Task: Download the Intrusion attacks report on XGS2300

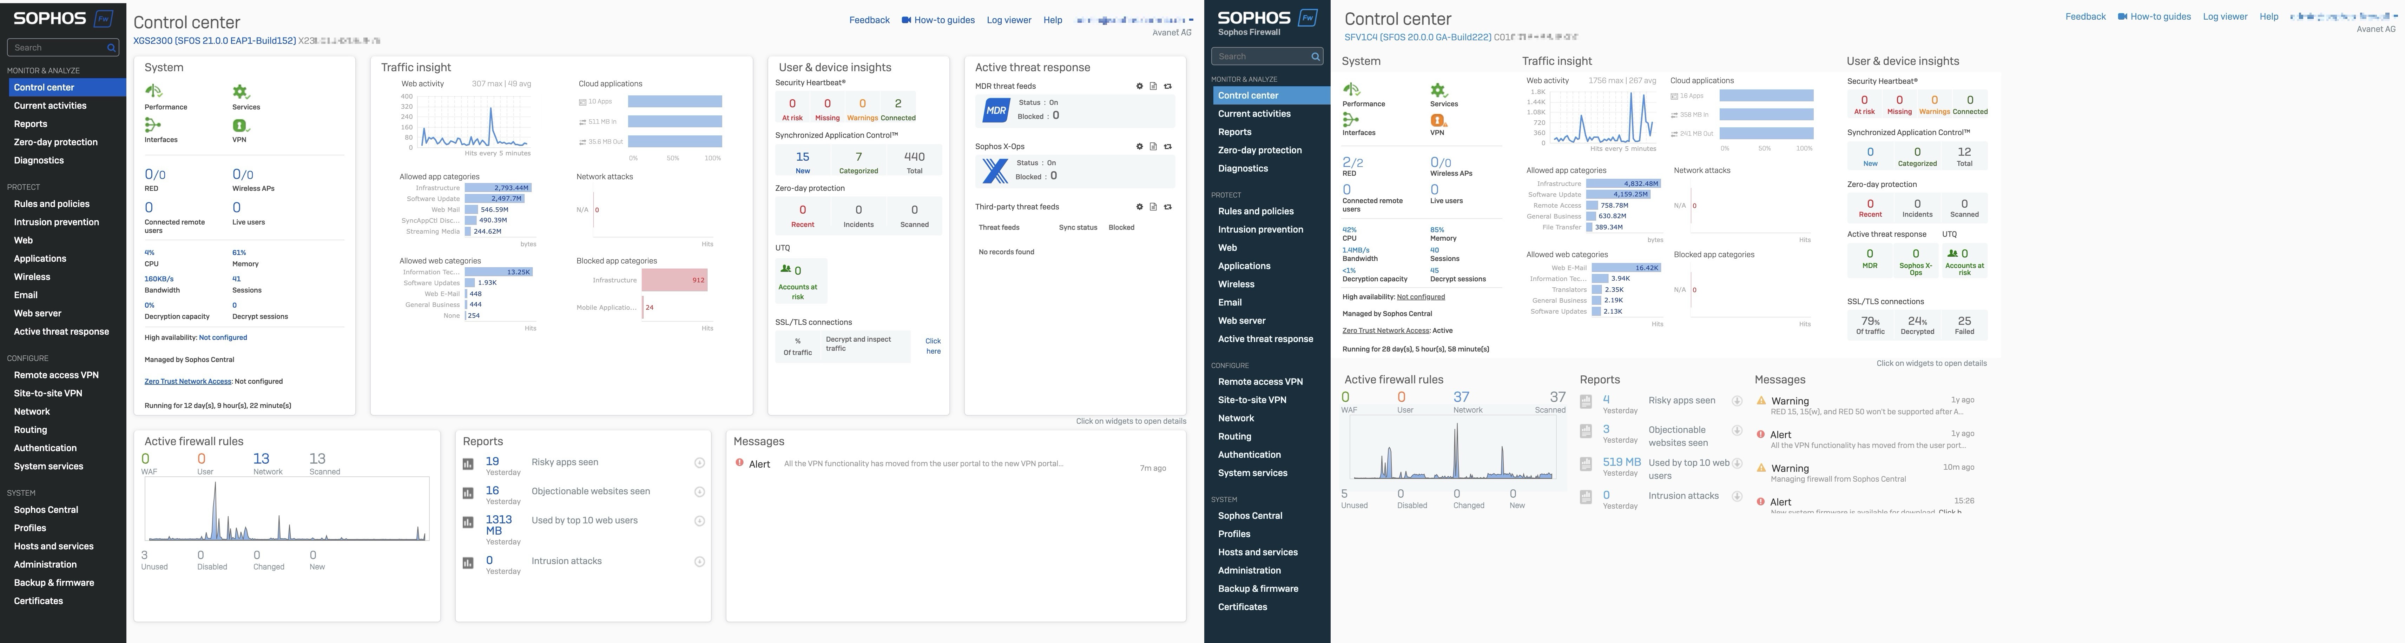Action: 699,562
